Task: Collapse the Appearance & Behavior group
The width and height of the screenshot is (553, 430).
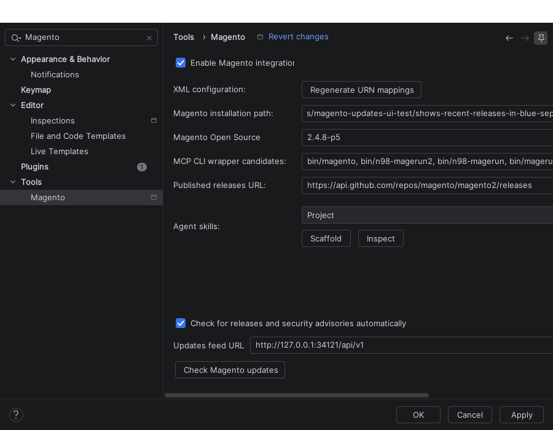Action: click(13, 59)
